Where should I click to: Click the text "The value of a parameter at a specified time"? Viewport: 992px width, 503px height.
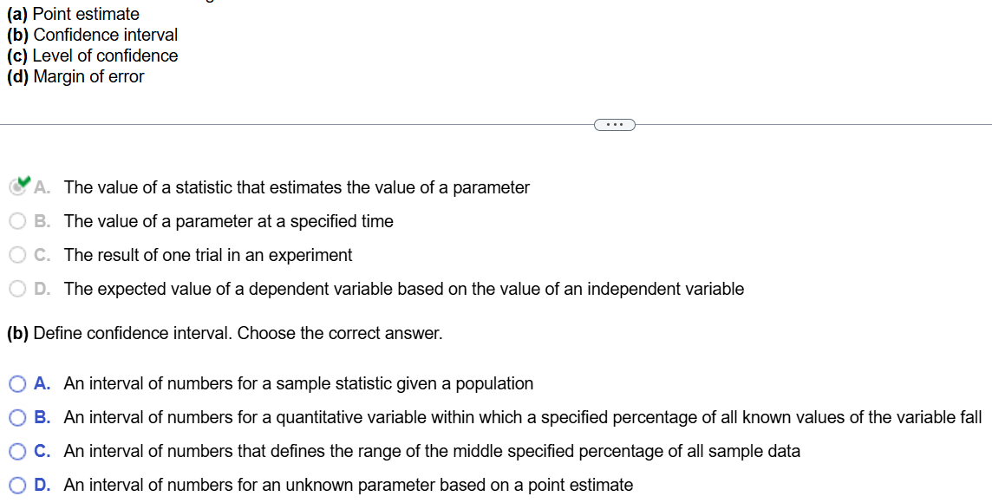tap(228, 221)
